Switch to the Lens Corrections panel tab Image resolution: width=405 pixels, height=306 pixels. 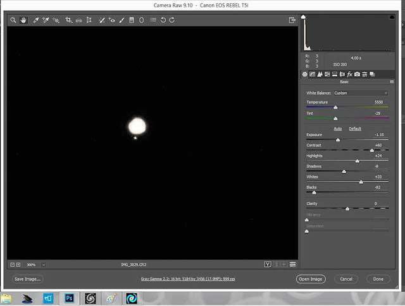click(x=342, y=74)
